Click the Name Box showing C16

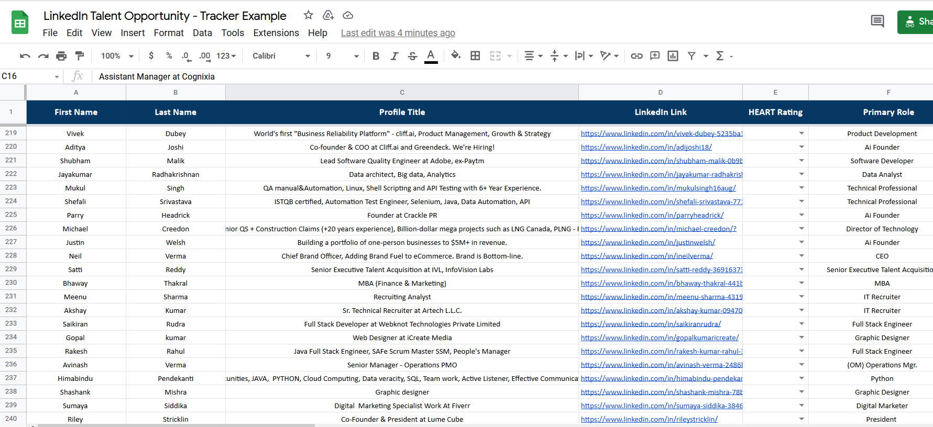tap(26, 76)
